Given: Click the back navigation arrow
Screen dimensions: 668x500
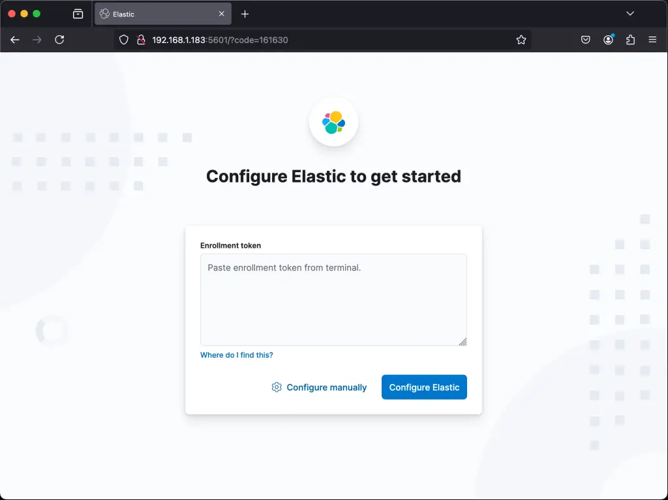Looking at the screenshot, I should click(14, 39).
